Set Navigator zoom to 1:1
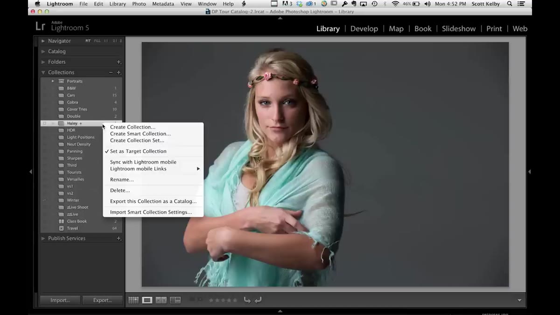Image resolution: width=560 pixels, height=315 pixels. tap(106, 41)
